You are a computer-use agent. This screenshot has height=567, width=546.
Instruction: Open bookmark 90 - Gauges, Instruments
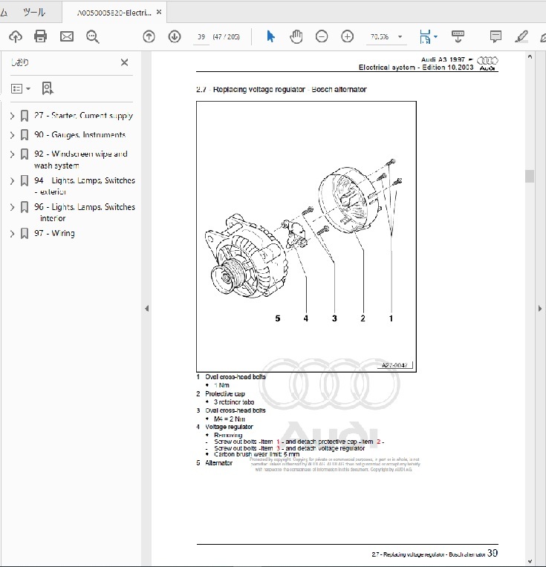80,134
